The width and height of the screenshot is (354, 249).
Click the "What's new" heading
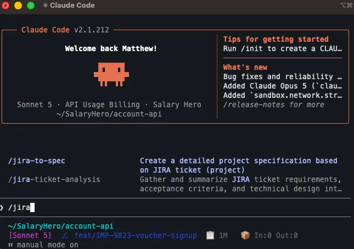[x=245, y=67]
